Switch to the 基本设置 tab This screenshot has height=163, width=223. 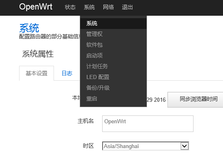pyautogui.click(x=37, y=73)
